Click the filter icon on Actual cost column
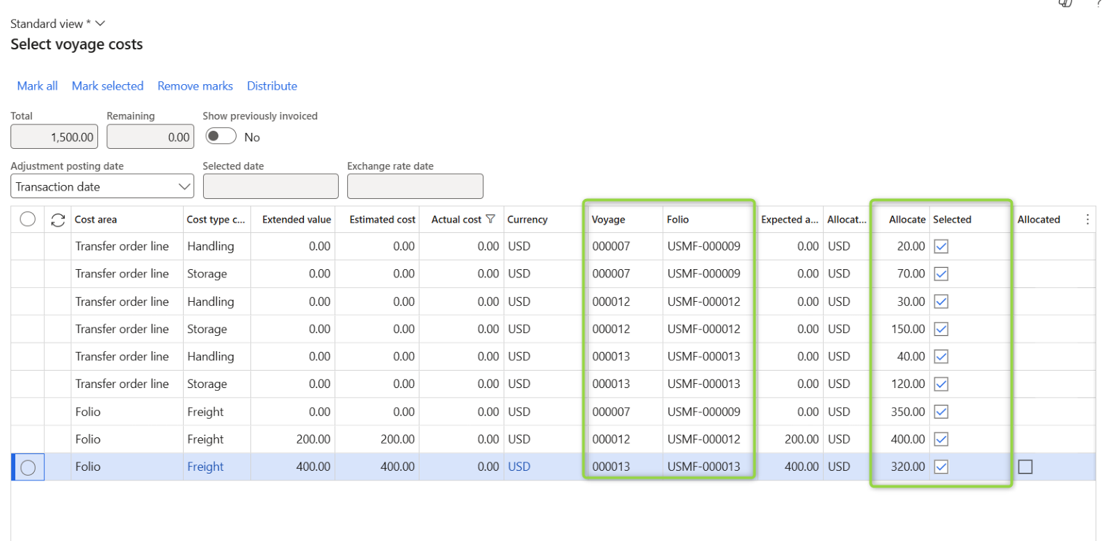The image size is (1113, 541). pos(490,219)
